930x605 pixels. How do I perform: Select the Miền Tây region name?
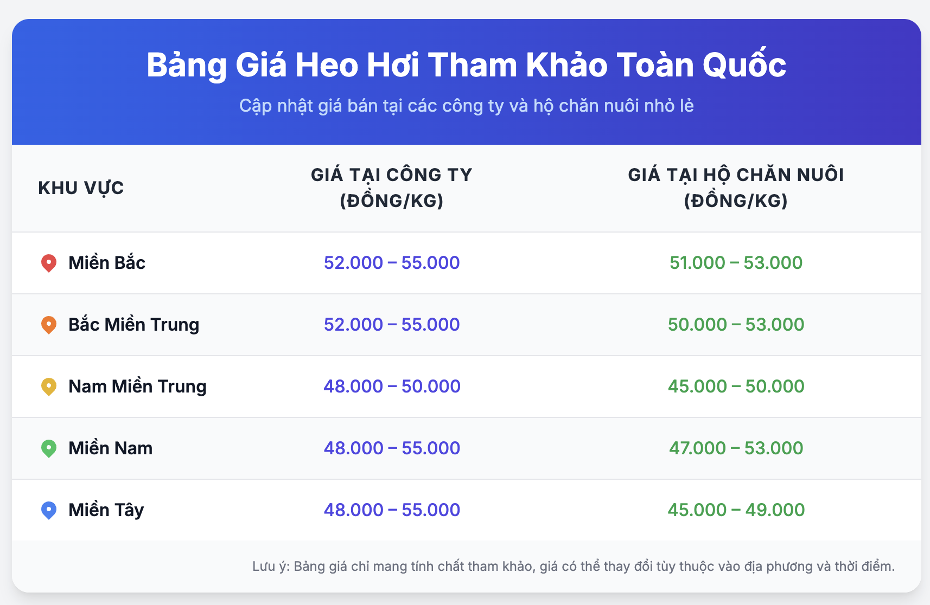click(x=106, y=510)
